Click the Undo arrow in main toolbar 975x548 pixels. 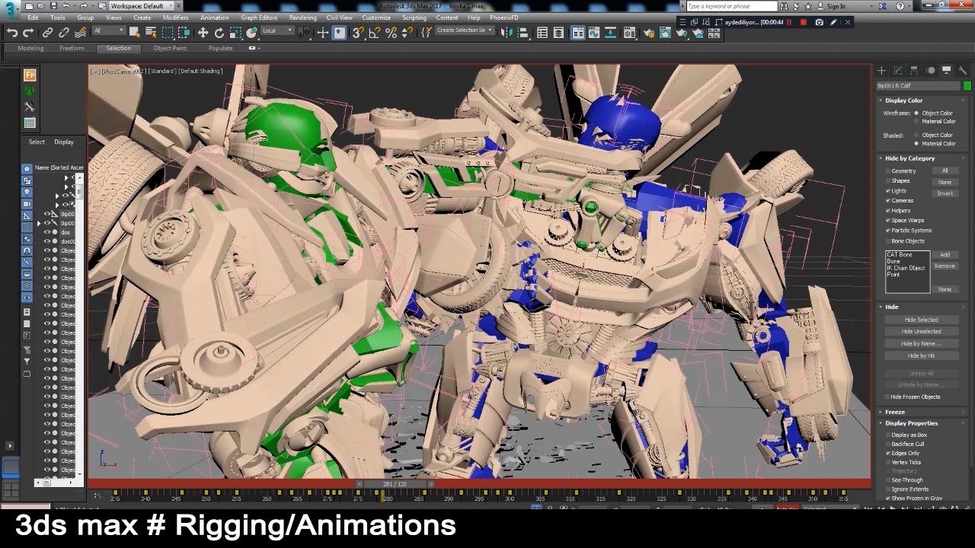click(x=12, y=33)
